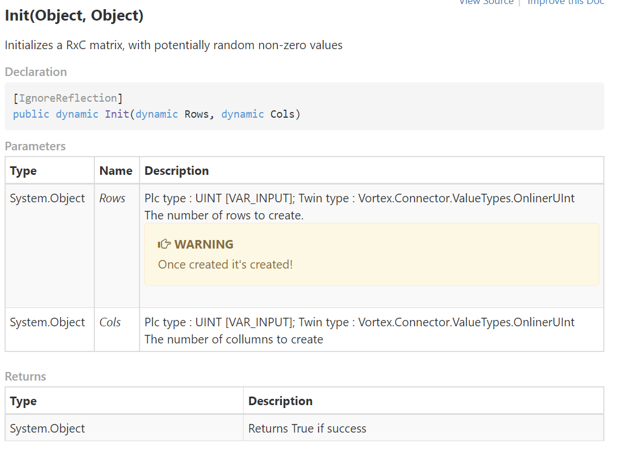Click the Improve this Doc link
617x452 pixels.
(x=565, y=2)
